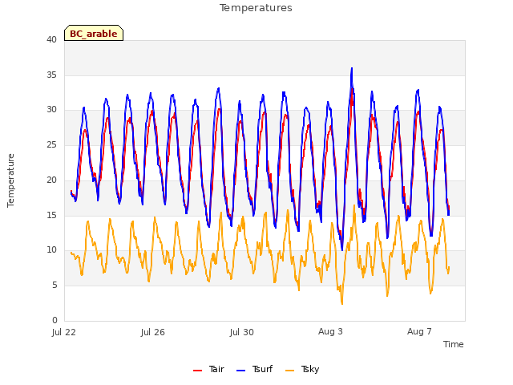Viewport: 513px width, 385px height.
Task: Select the Jul 30 x-axis label
Action: pos(242,332)
